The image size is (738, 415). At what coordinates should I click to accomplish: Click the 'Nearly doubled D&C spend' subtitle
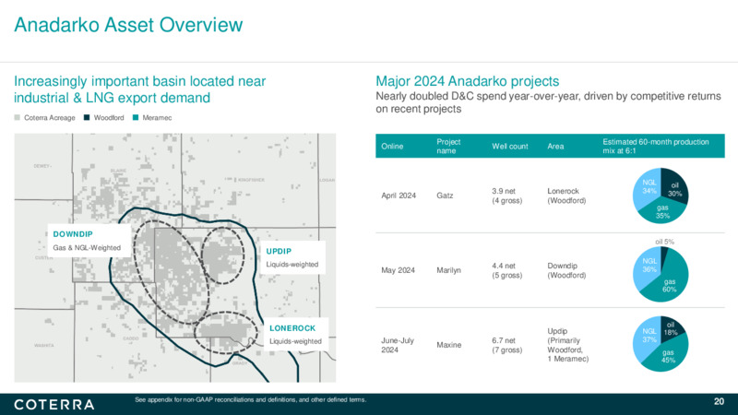pyautogui.click(x=548, y=102)
